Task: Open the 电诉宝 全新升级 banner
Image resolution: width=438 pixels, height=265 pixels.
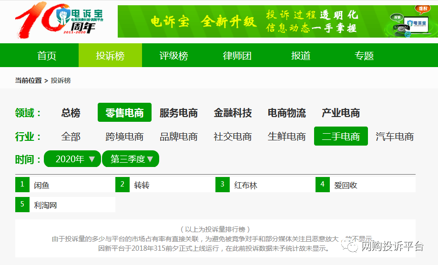Action: (278, 21)
